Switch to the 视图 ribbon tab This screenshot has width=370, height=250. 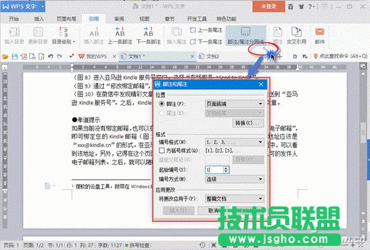pos(144,19)
